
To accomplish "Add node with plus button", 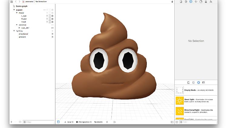I will 12,122.
